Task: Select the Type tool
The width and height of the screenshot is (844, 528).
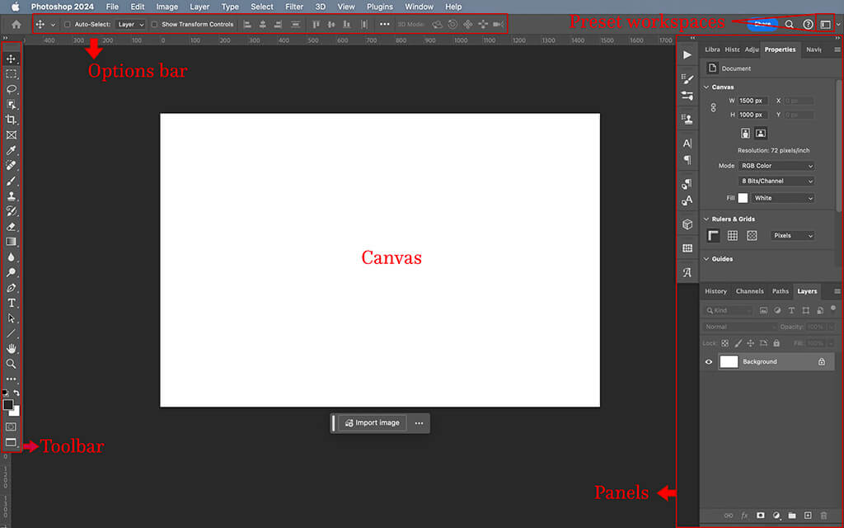Action: 12,303
